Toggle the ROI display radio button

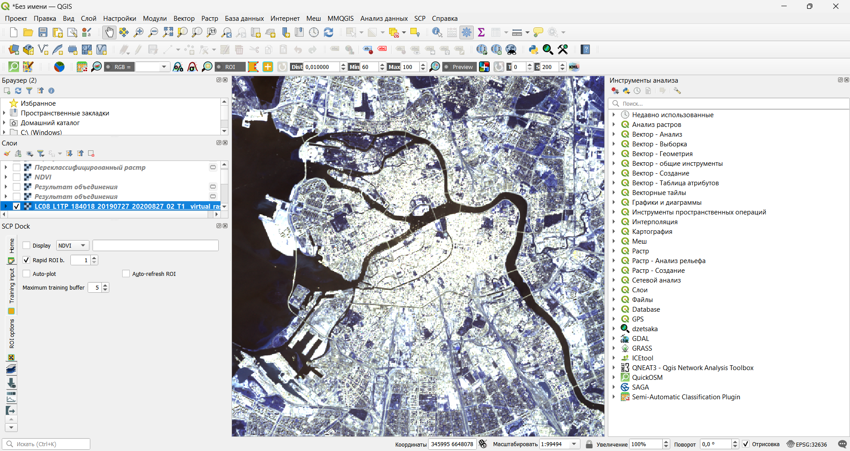pos(219,67)
